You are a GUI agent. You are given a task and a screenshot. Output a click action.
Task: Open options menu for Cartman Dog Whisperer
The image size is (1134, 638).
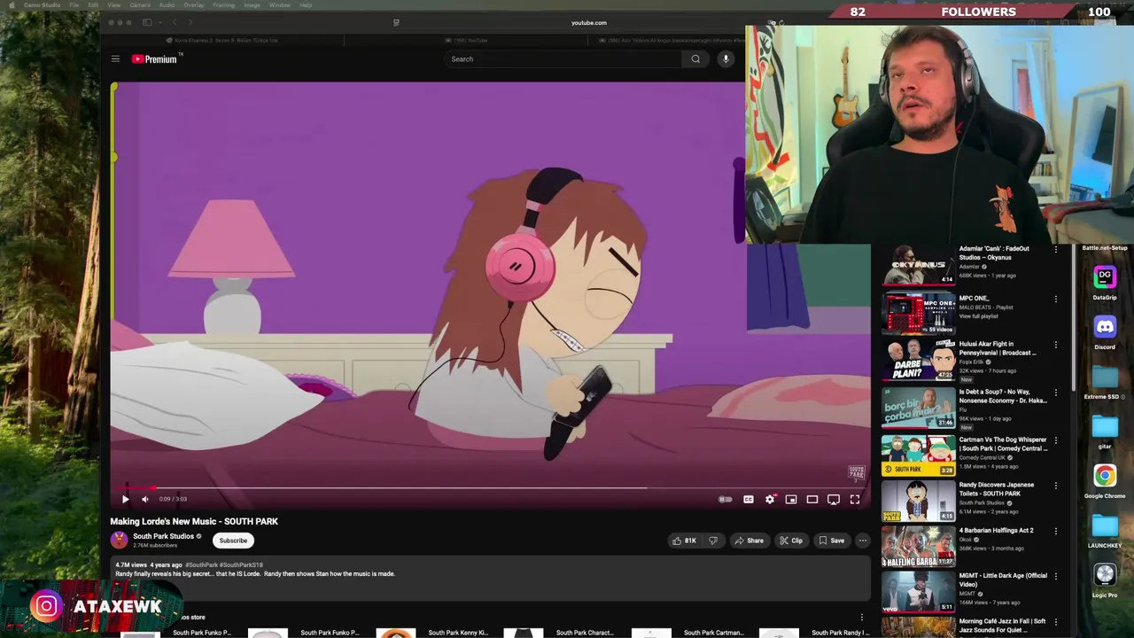click(1055, 440)
